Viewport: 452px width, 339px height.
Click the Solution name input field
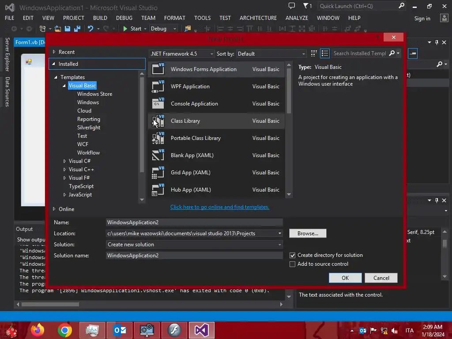click(x=194, y=256)
